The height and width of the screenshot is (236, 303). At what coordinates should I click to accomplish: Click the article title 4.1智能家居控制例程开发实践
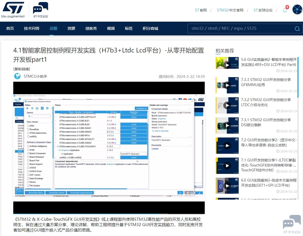coord(108,55)
